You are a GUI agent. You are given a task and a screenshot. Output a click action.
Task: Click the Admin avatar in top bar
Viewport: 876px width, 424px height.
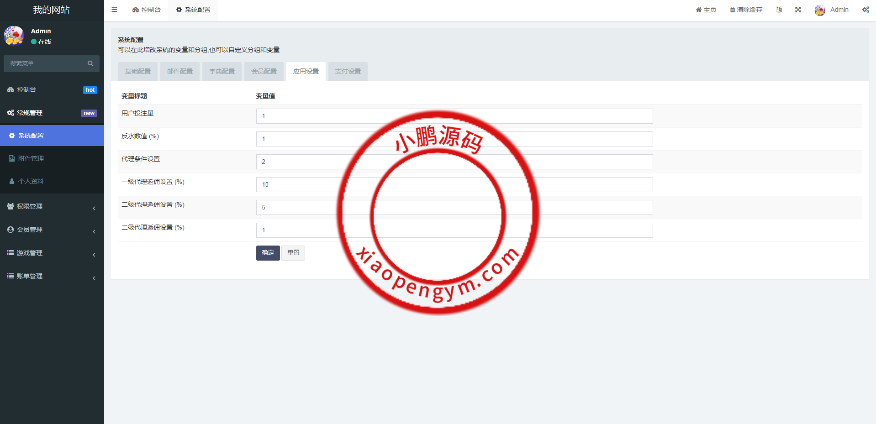820,10
